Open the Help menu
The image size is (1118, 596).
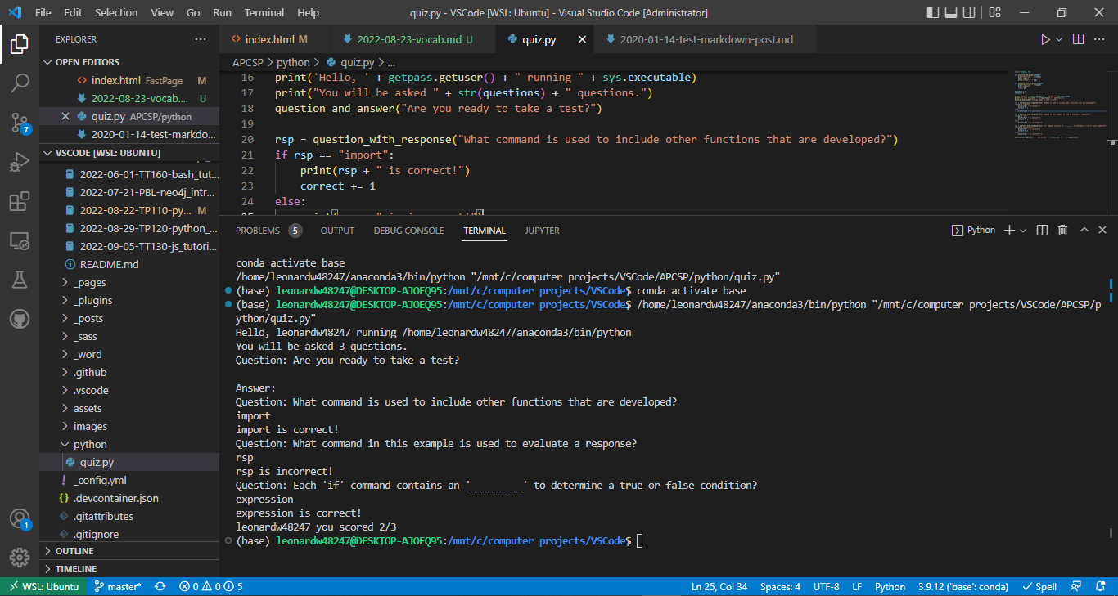(x=309, y=13)
